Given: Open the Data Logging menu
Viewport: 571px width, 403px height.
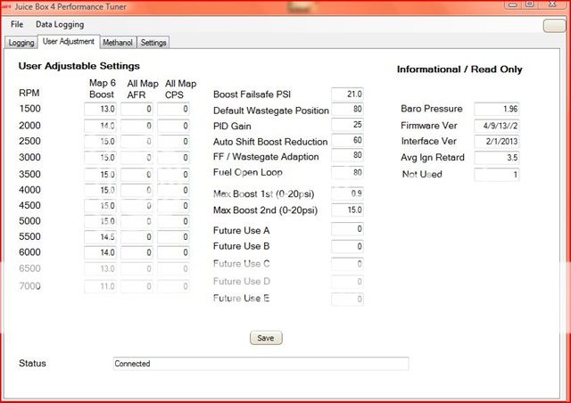Looking at the screenshot, I should click(60, 24).
